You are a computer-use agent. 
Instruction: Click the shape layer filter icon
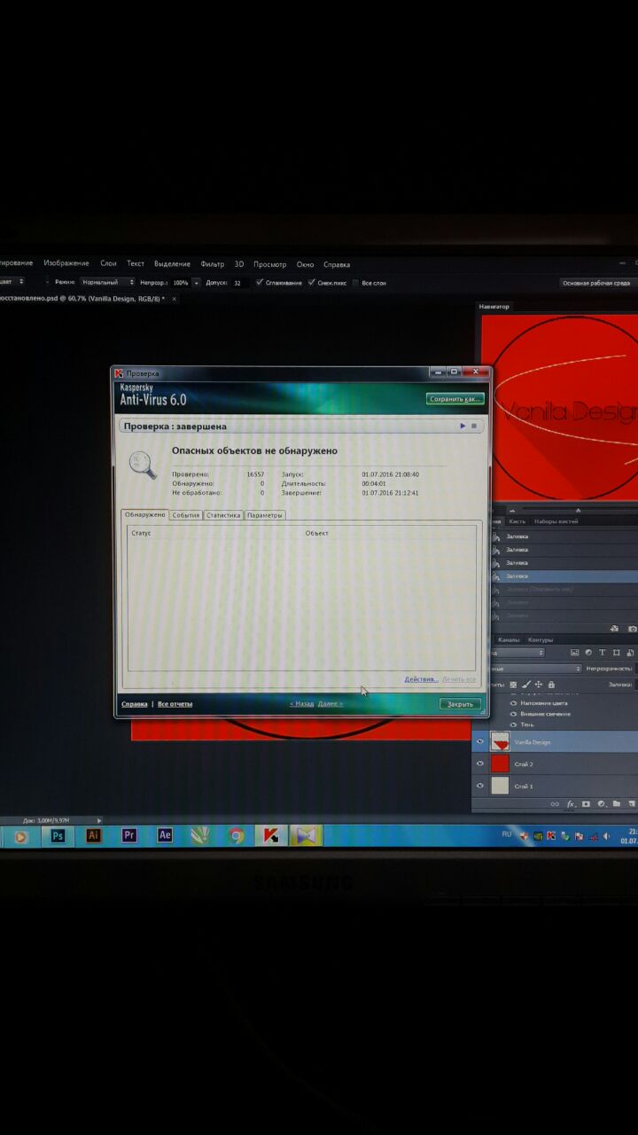(616, 653)
